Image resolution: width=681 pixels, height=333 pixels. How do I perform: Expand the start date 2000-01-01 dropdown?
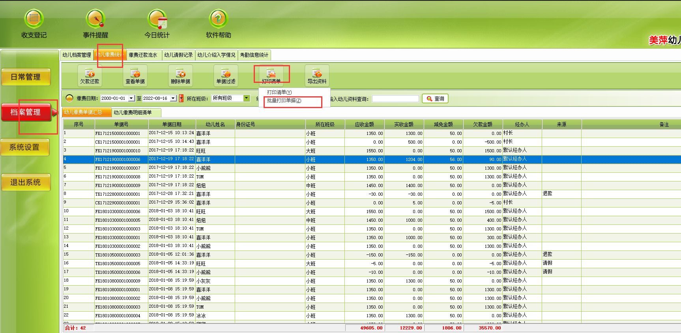pyautogui.click(x=132, y=98)
